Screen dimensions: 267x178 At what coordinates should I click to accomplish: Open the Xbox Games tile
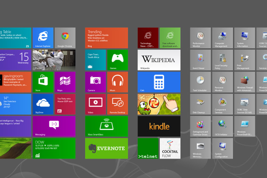click(x=117, y=60)
